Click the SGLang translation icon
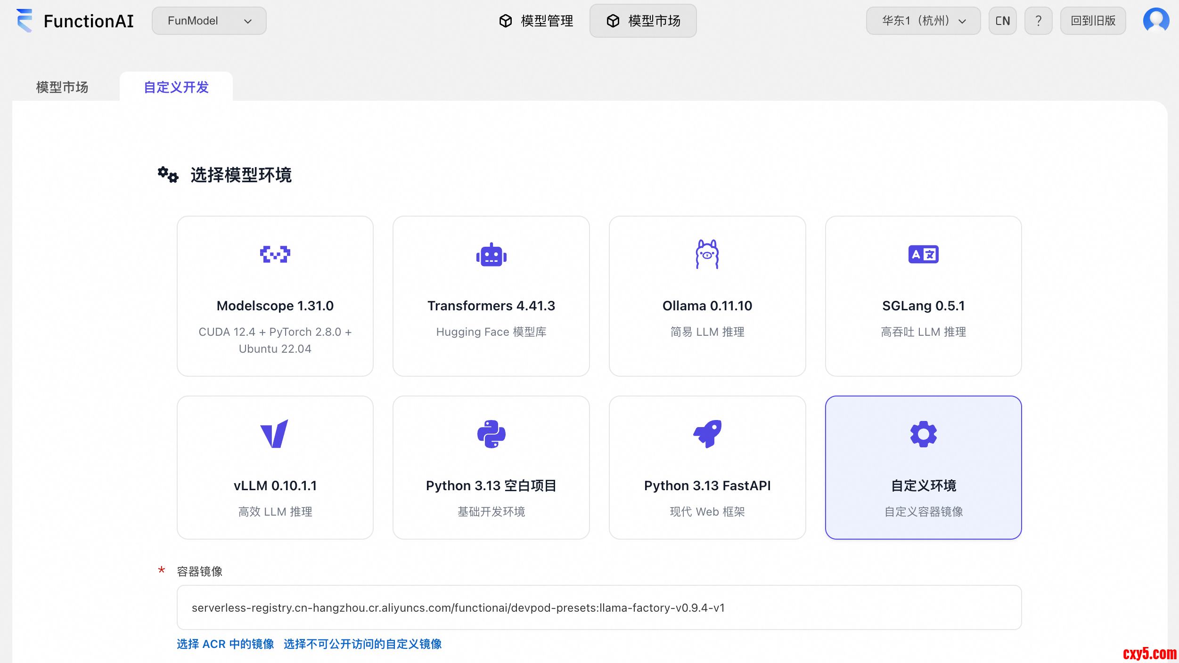The image size is (1179, 663). tap(923, 254)
